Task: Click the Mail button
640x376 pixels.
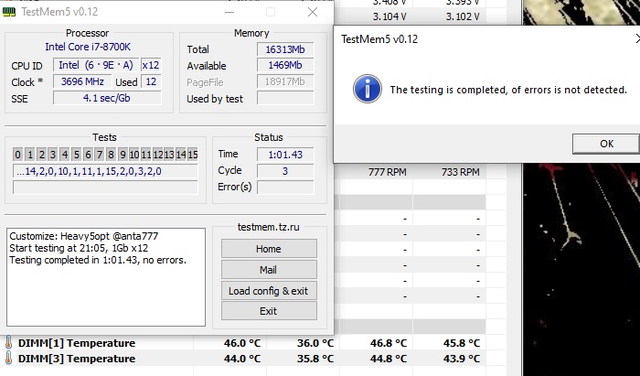Action: tap(269, 270)
